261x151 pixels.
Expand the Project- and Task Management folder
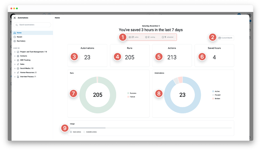(15, 52)
